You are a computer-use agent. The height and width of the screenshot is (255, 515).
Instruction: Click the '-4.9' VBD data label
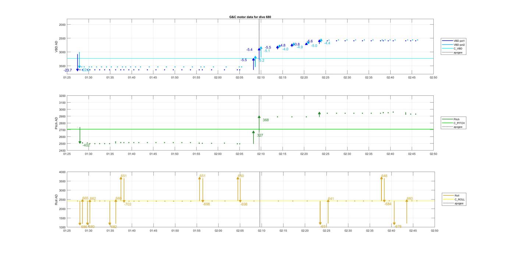(300, 47)
